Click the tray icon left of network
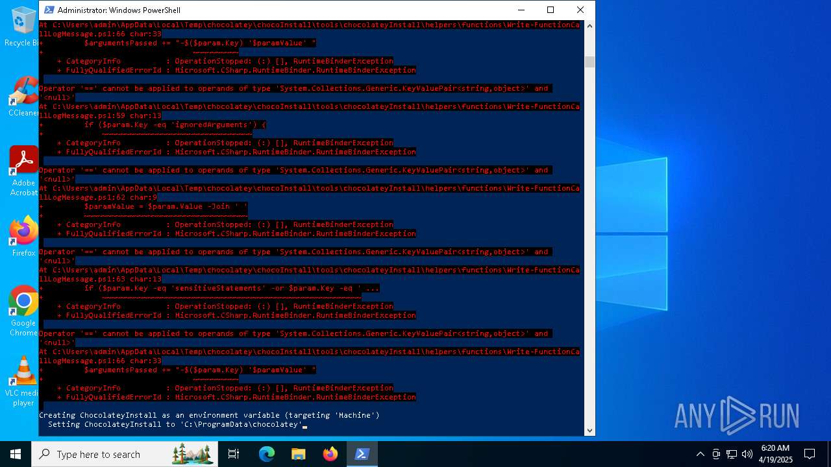This screenshot has width=831, height=467. pyautogui.click(x=716, y=454)
